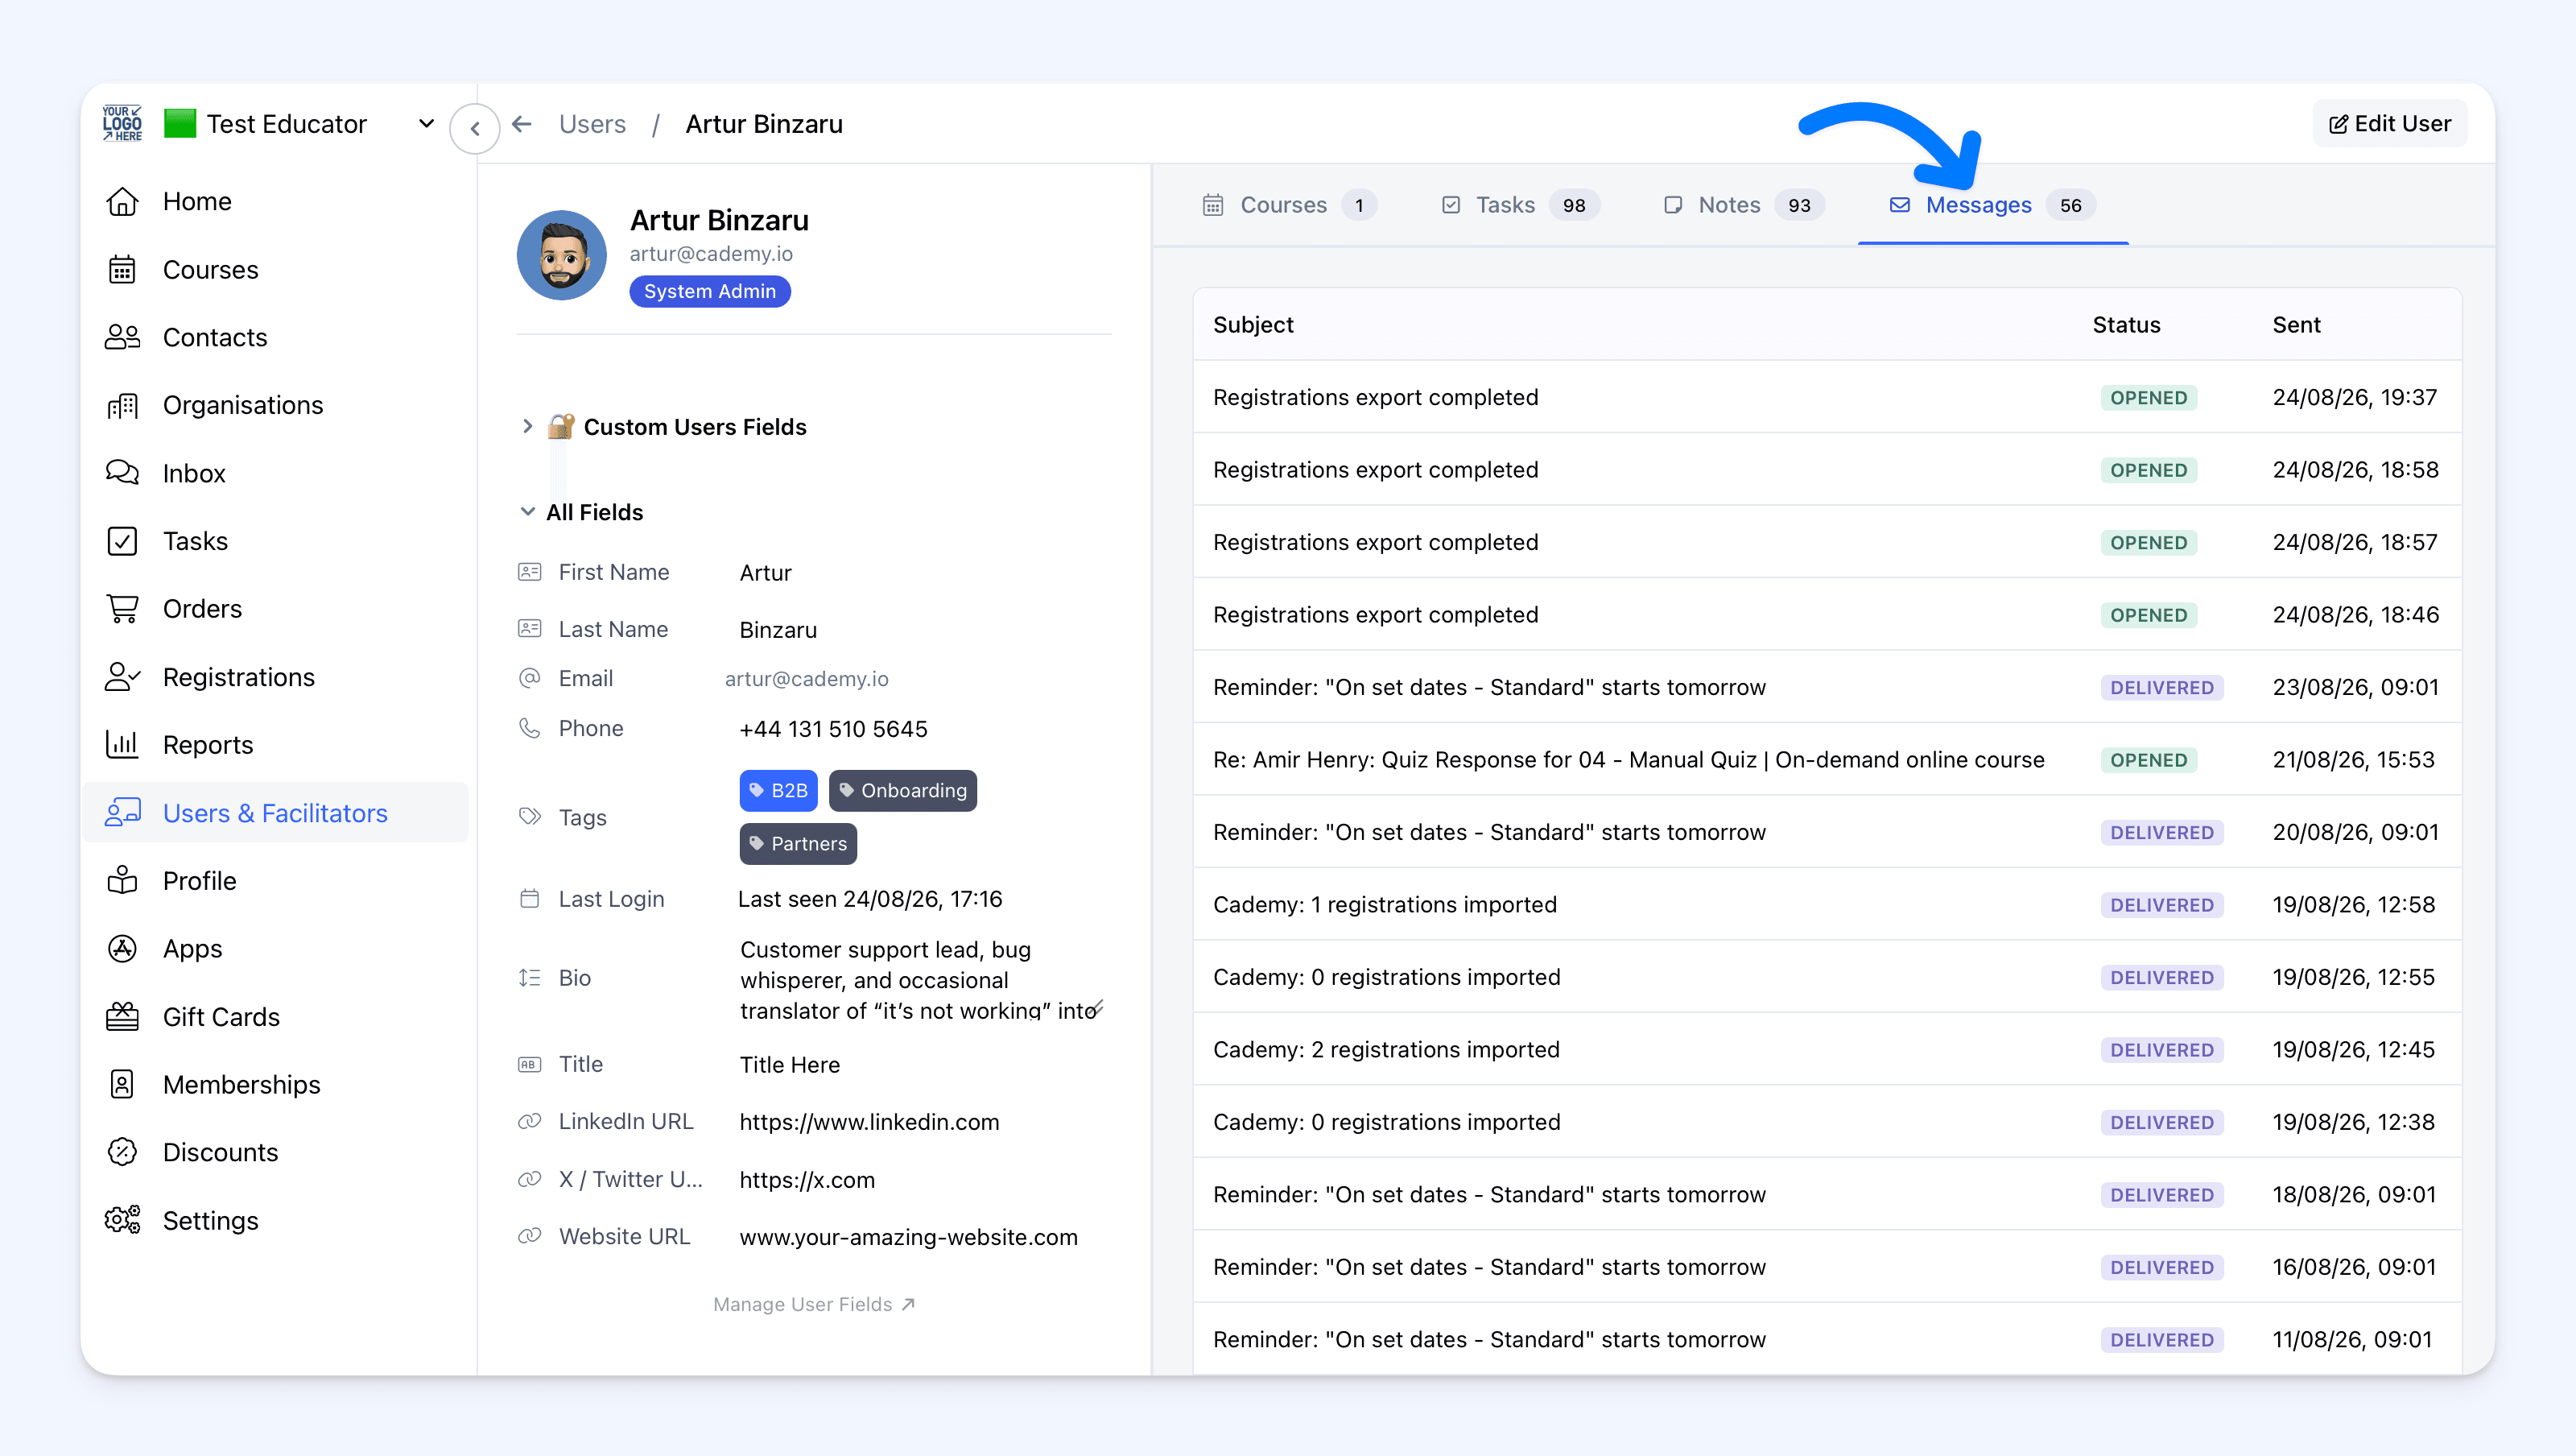Click the Status column header
Screen dimensions: 2576x1456
tap(2126, 325)
